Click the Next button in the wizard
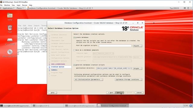Screen dimensions: 193x108 (x=119, y=93)
